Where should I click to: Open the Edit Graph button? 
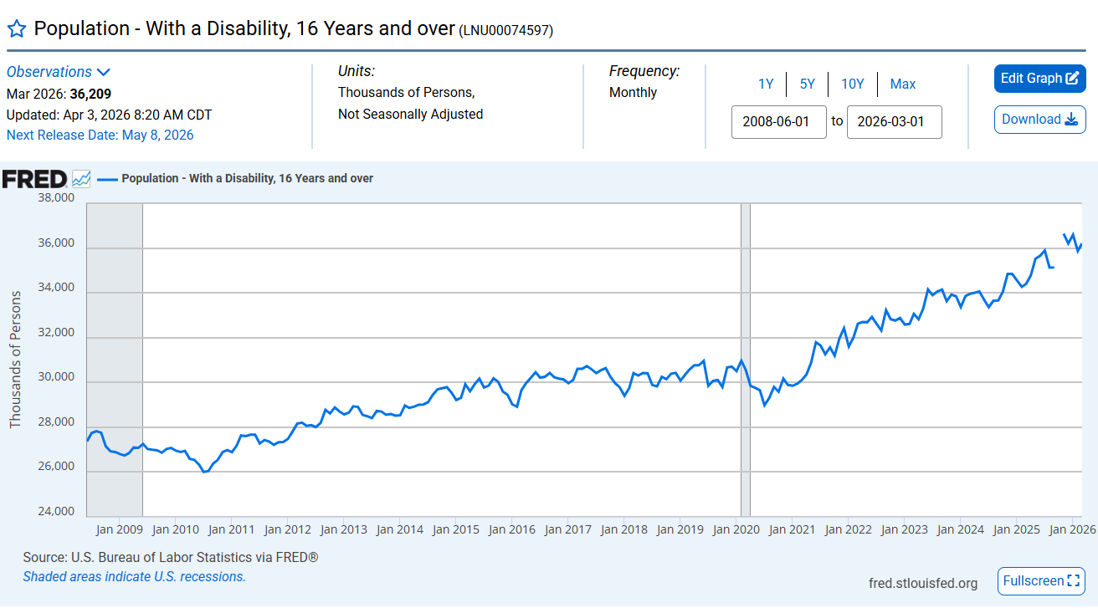click(1040, 79)
